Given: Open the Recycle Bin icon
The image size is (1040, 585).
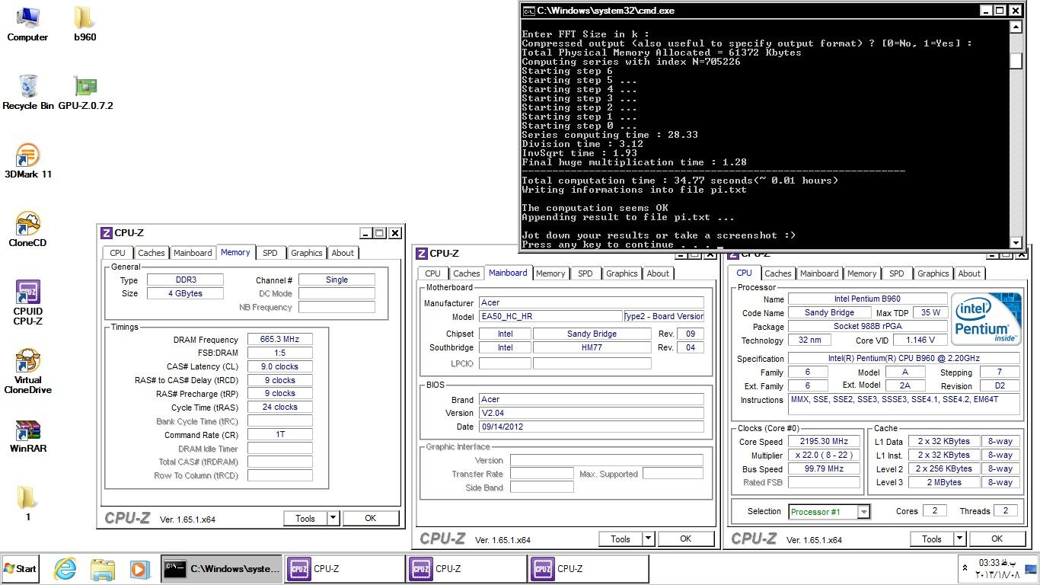Looking at the screenshot, I should tap(28, 92).
